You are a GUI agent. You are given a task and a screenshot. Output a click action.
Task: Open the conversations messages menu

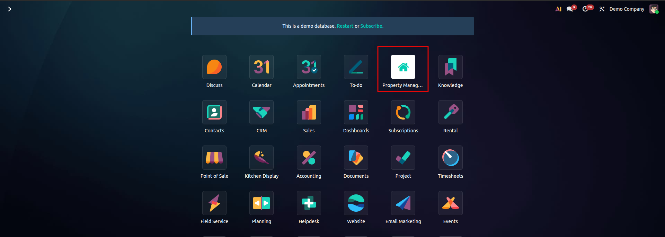pyautogui.click(x=570, y=9)
